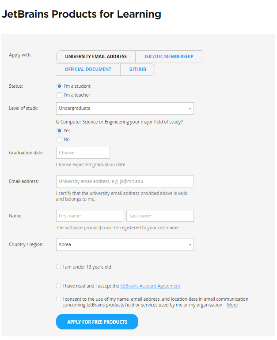Switch to ISIC/ITIC Membership tab
Screen dimensions: 277x340
coord(169,56)
